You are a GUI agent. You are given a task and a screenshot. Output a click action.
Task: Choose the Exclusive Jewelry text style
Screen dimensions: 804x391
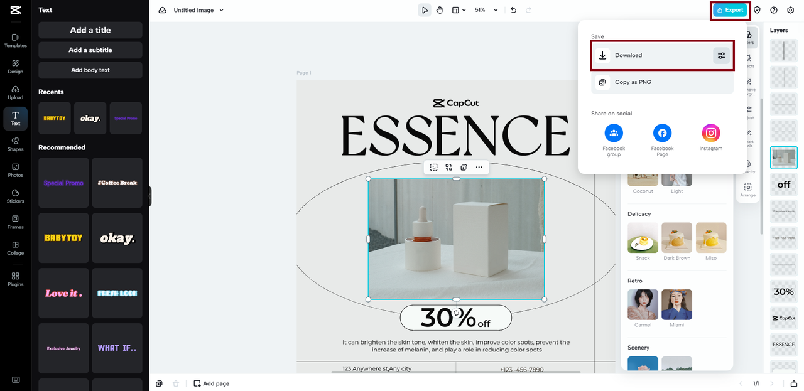[63, 348]
